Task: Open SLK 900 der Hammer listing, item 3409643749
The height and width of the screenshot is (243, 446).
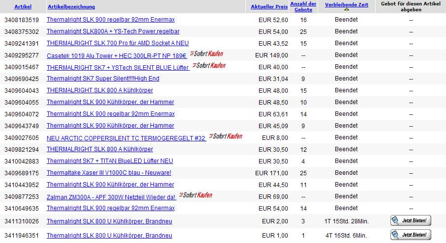Action: pyautogui.click(x=110, y=126)
